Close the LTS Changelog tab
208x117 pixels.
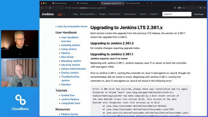[x=98, y=3]
